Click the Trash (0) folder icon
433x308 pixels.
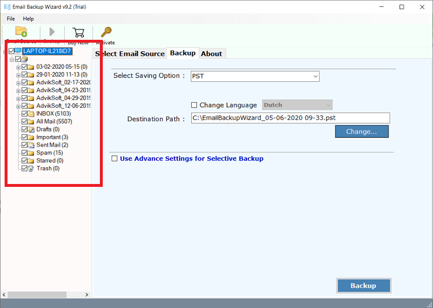coord(31,168)
